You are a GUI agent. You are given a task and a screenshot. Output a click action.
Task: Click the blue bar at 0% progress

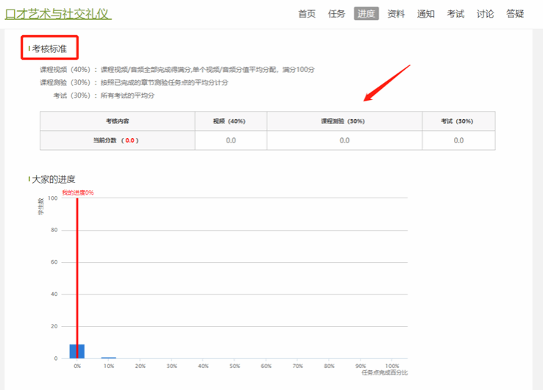coord(77,351)
